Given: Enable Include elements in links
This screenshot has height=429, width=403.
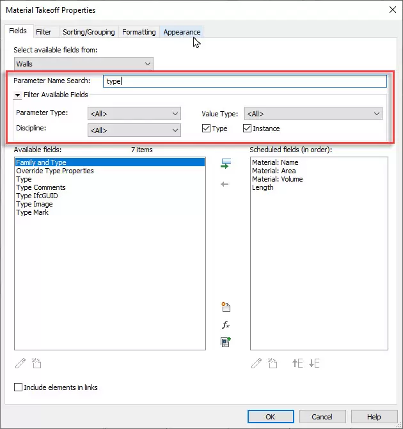Looking at the screenshot, I should 18,387.
